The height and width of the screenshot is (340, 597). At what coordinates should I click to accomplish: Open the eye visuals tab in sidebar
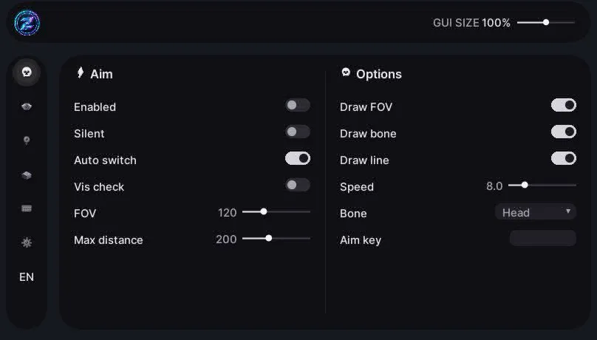coord(27,106)
